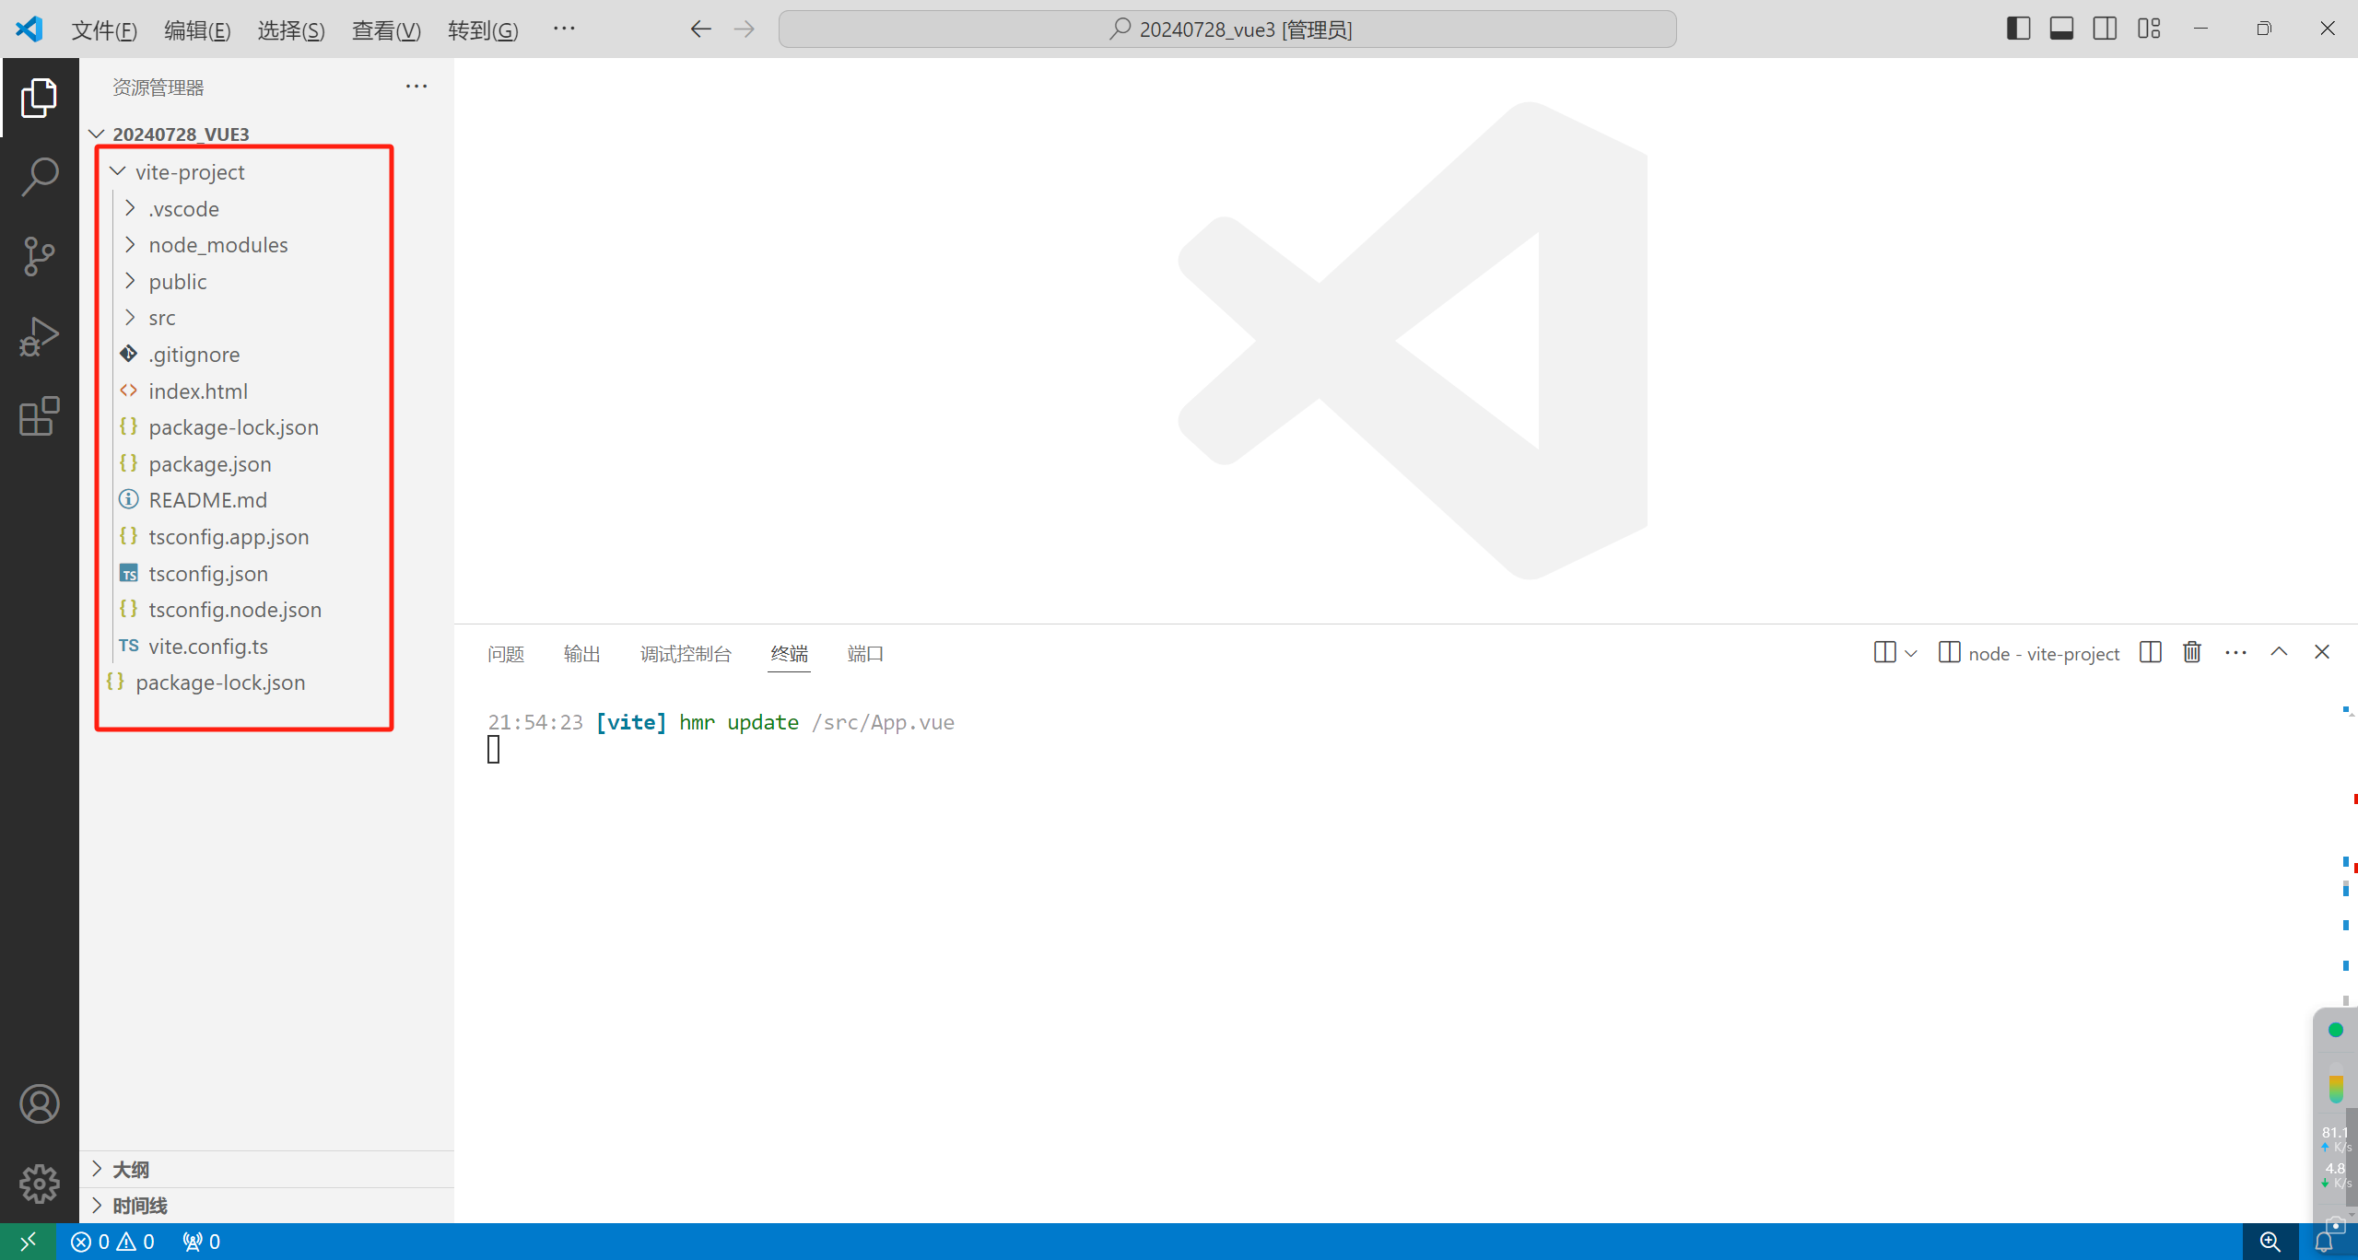2358x1260 pixels.
Task: Open the 转到(G) menu
Action: 483,30
